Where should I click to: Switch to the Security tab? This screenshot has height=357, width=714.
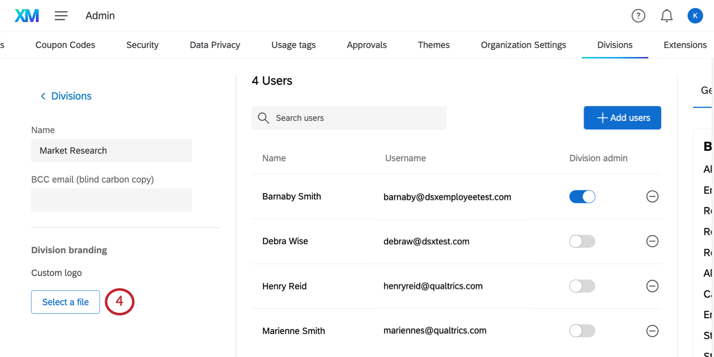142,45
